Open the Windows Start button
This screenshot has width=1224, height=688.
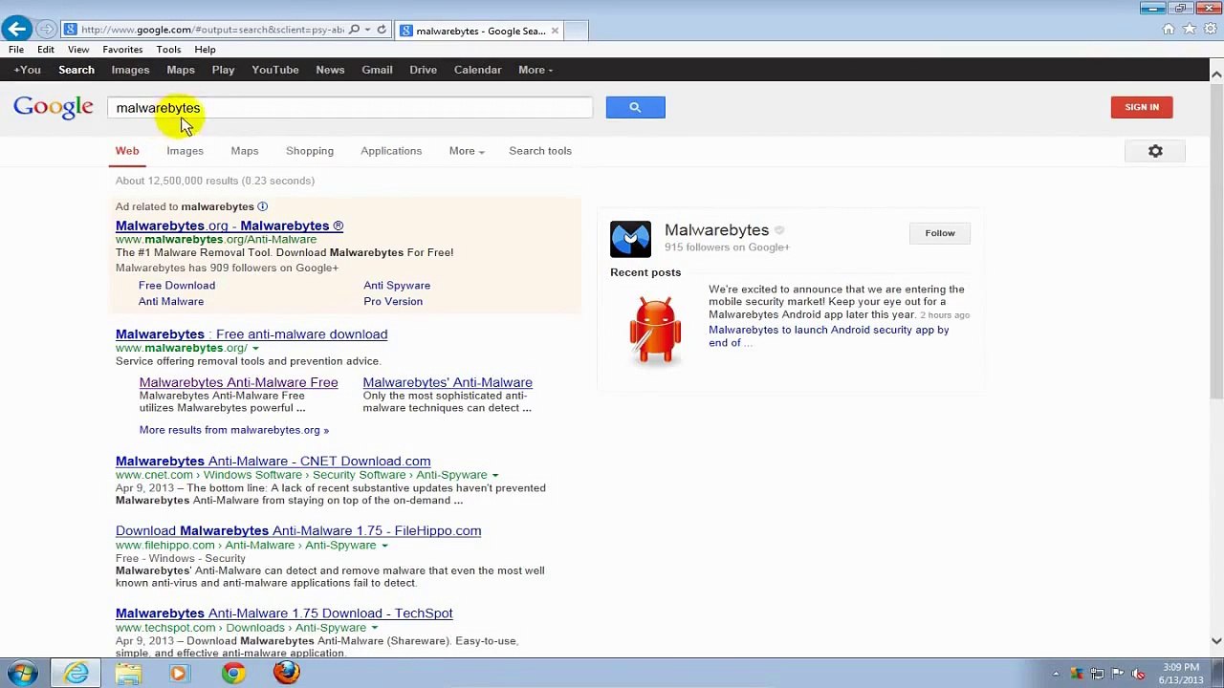click(x=22, y=673)
